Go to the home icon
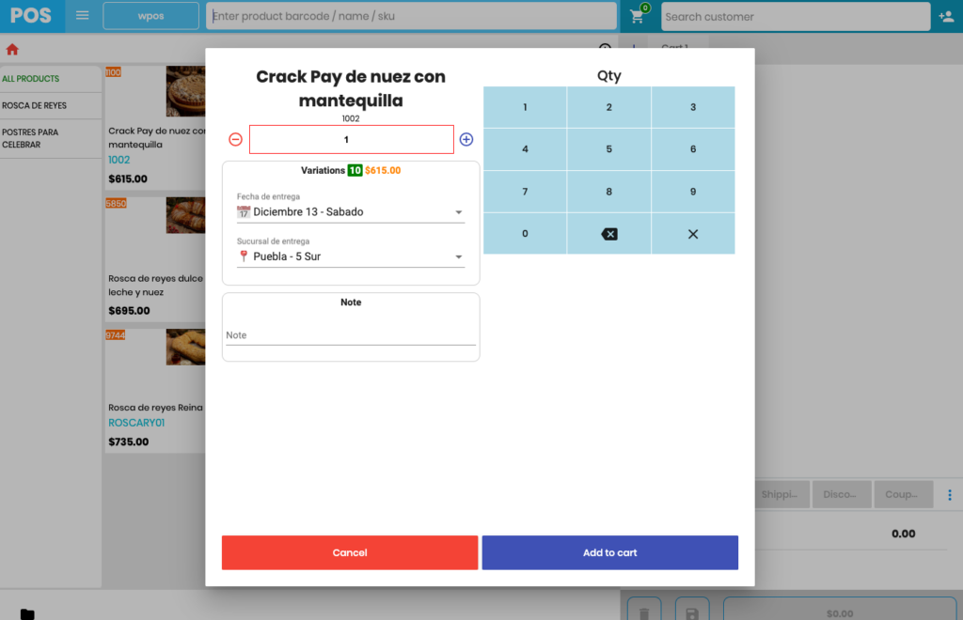963x620 pixels. point(12,50)
